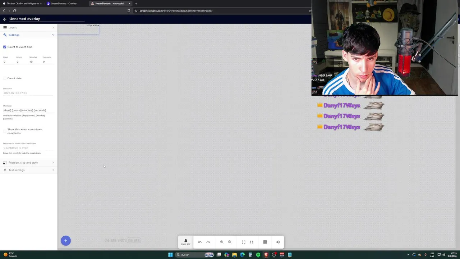Zoom out of the overlay canvas
The height and width of the screenshot is (259, 460).
point(230,242)
